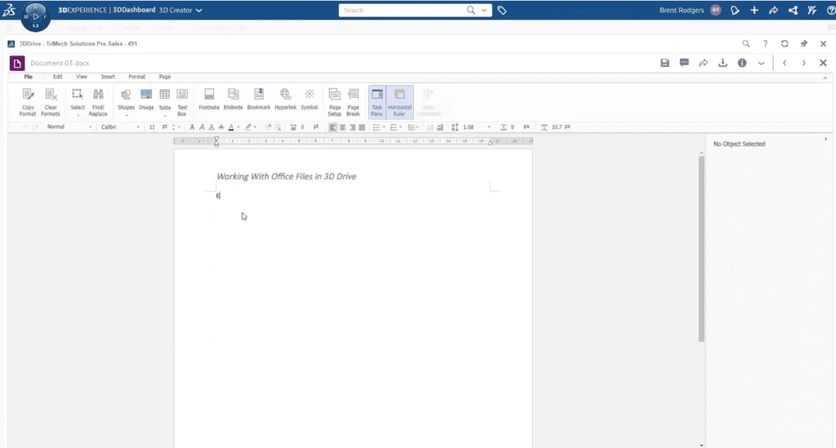Toggle the Task Pane button
836x448 pixels.
click(377, 102)
